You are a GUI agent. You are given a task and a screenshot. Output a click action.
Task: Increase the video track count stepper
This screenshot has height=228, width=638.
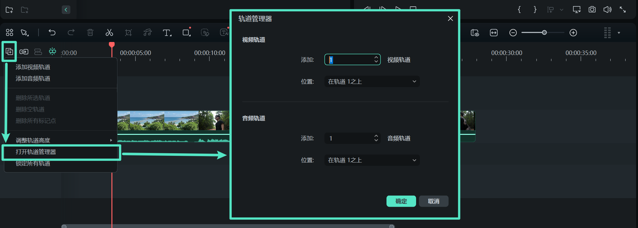(x=376, y=57)
